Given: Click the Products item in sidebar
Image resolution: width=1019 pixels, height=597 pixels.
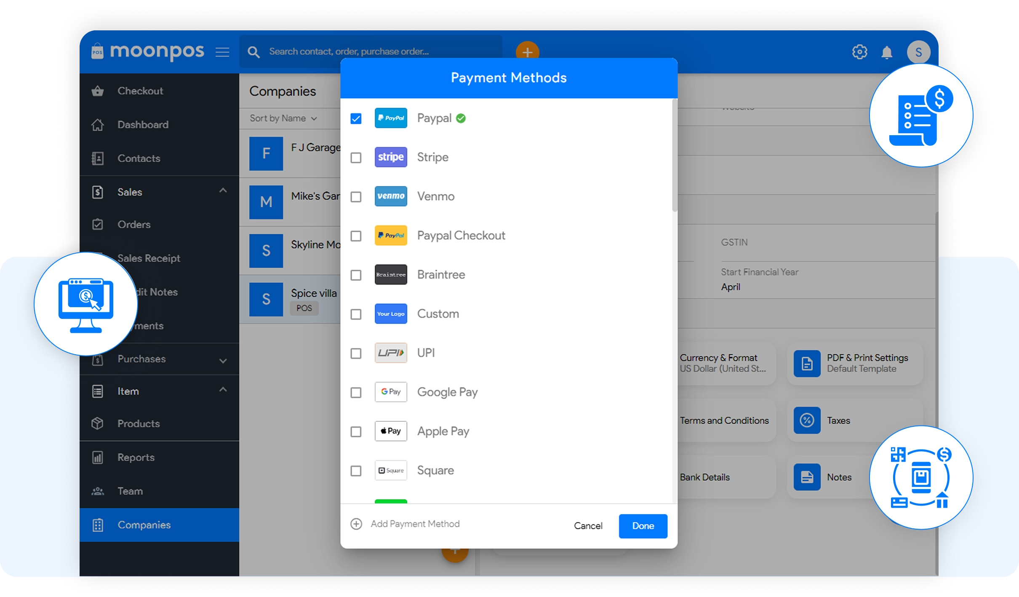Looking at the screenshot, I should tap(139, 423).
